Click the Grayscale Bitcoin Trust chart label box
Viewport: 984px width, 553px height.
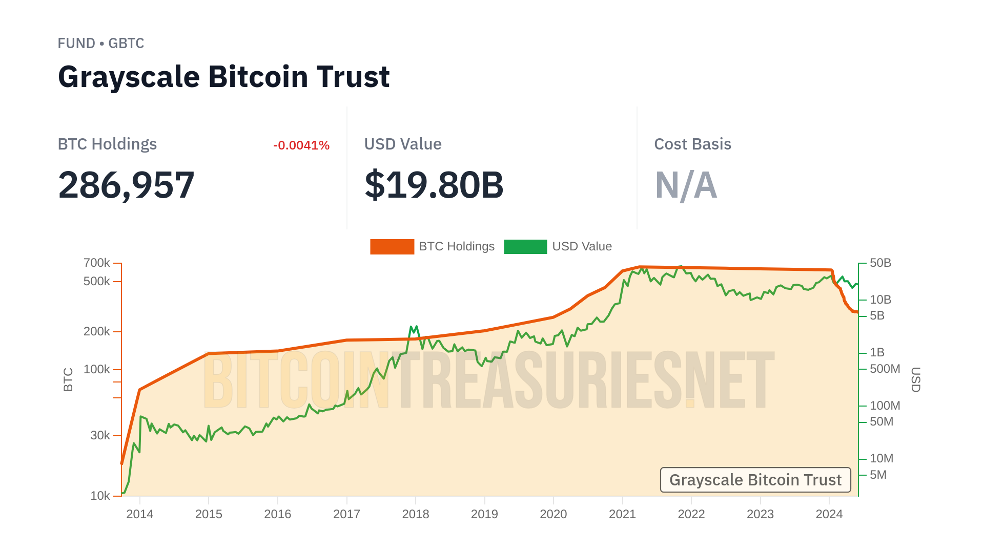pos(755,480)
